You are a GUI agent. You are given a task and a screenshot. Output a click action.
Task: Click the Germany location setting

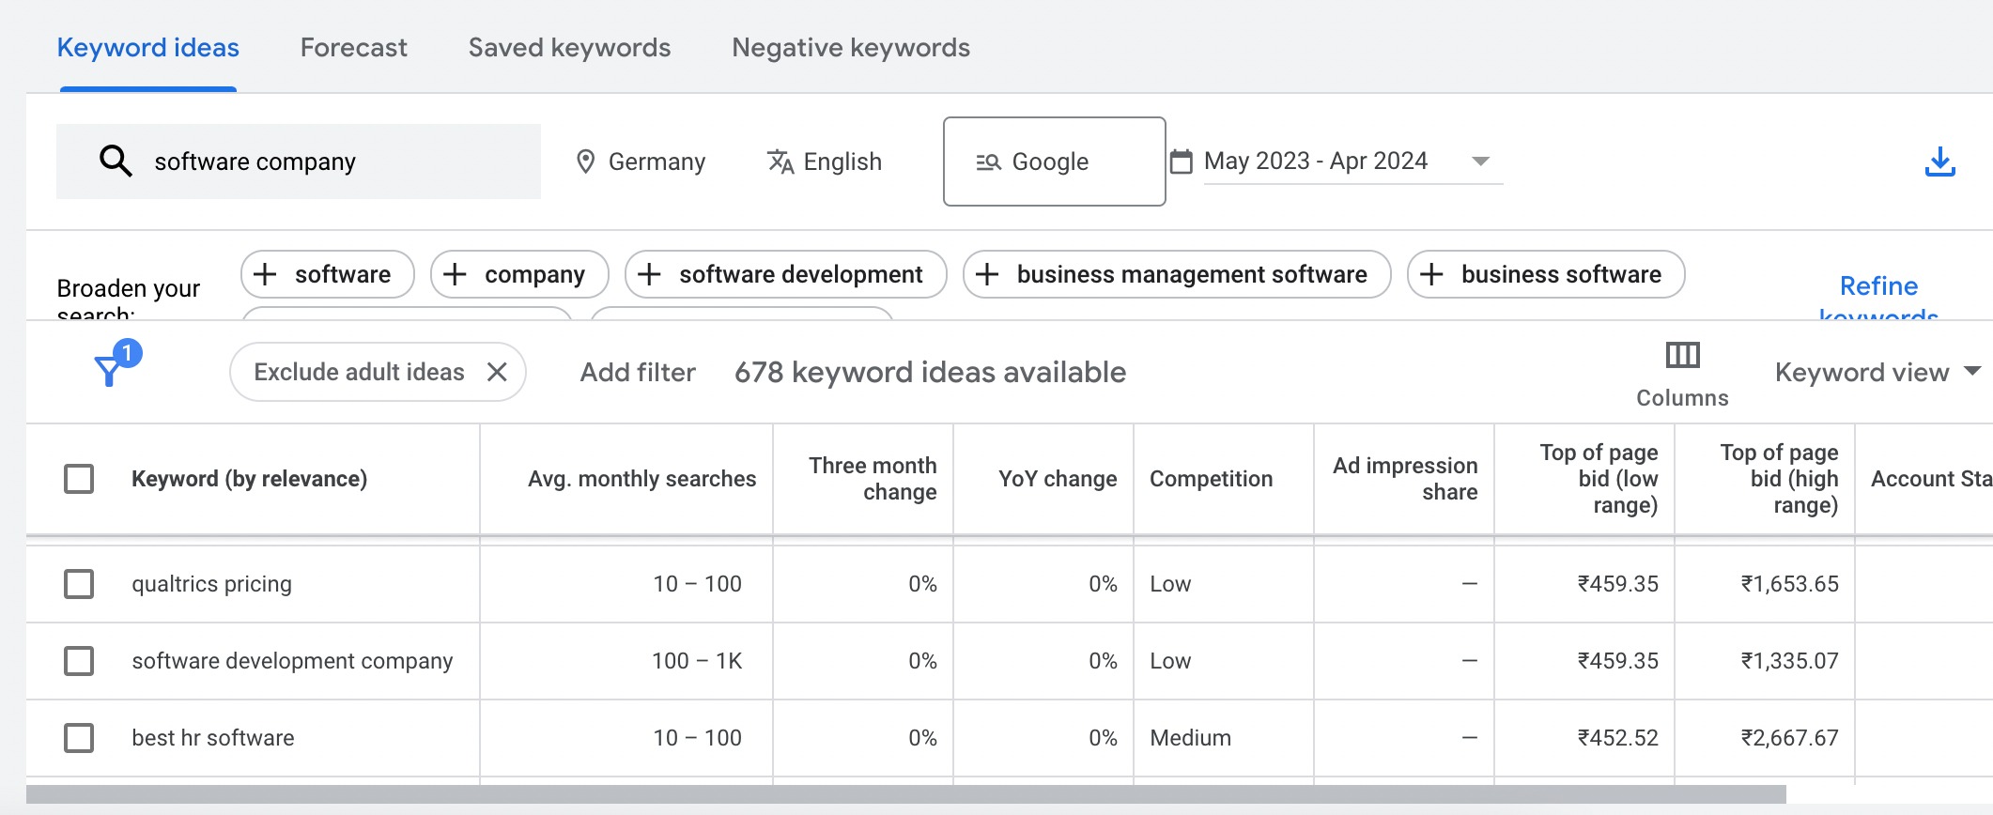point(641,161)
